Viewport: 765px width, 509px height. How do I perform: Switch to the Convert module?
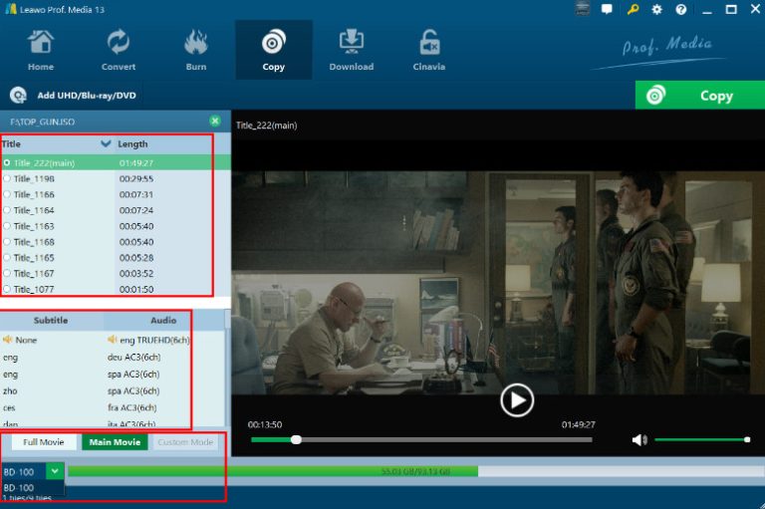[x=119, y=50]
